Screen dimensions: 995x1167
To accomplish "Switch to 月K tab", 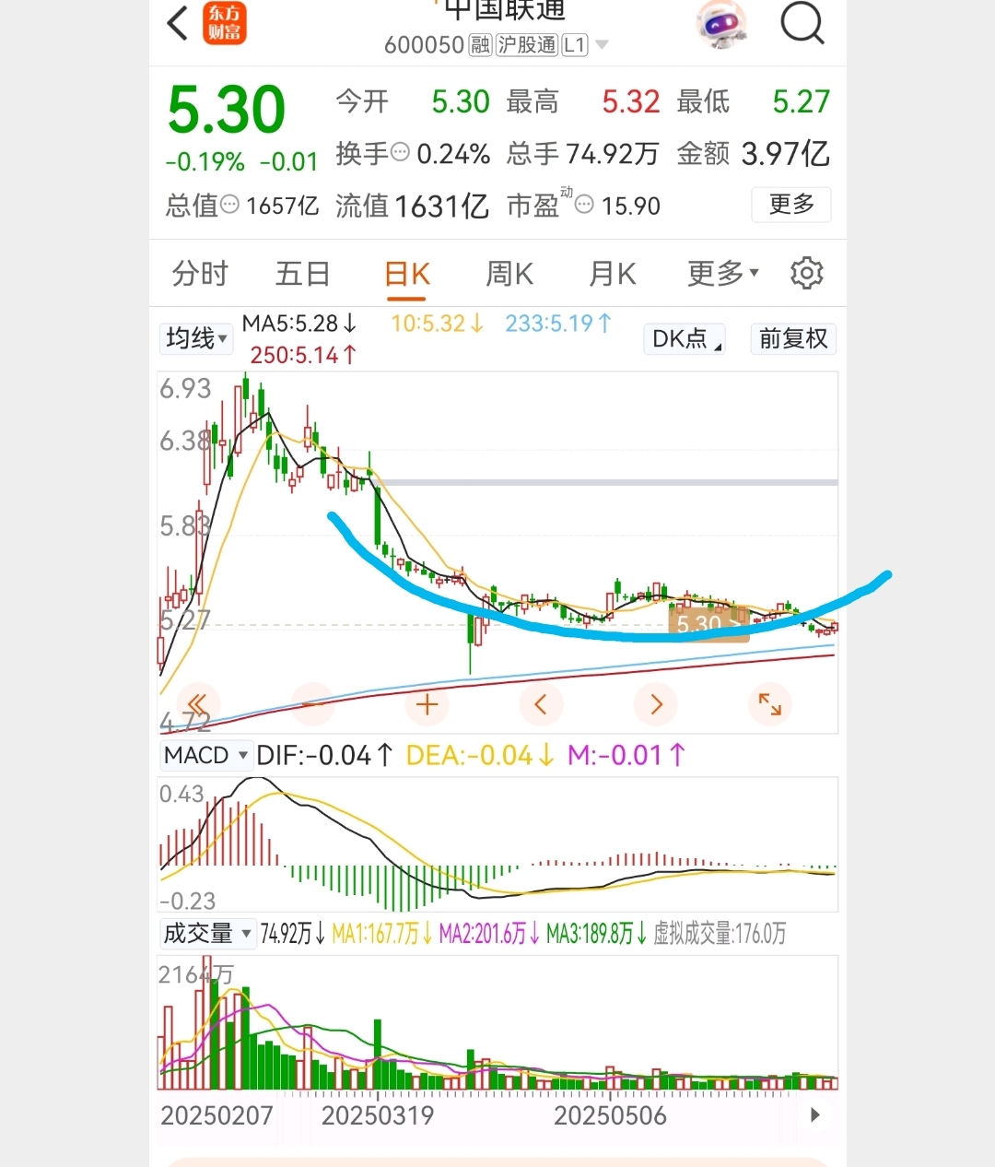I will 613,274.
